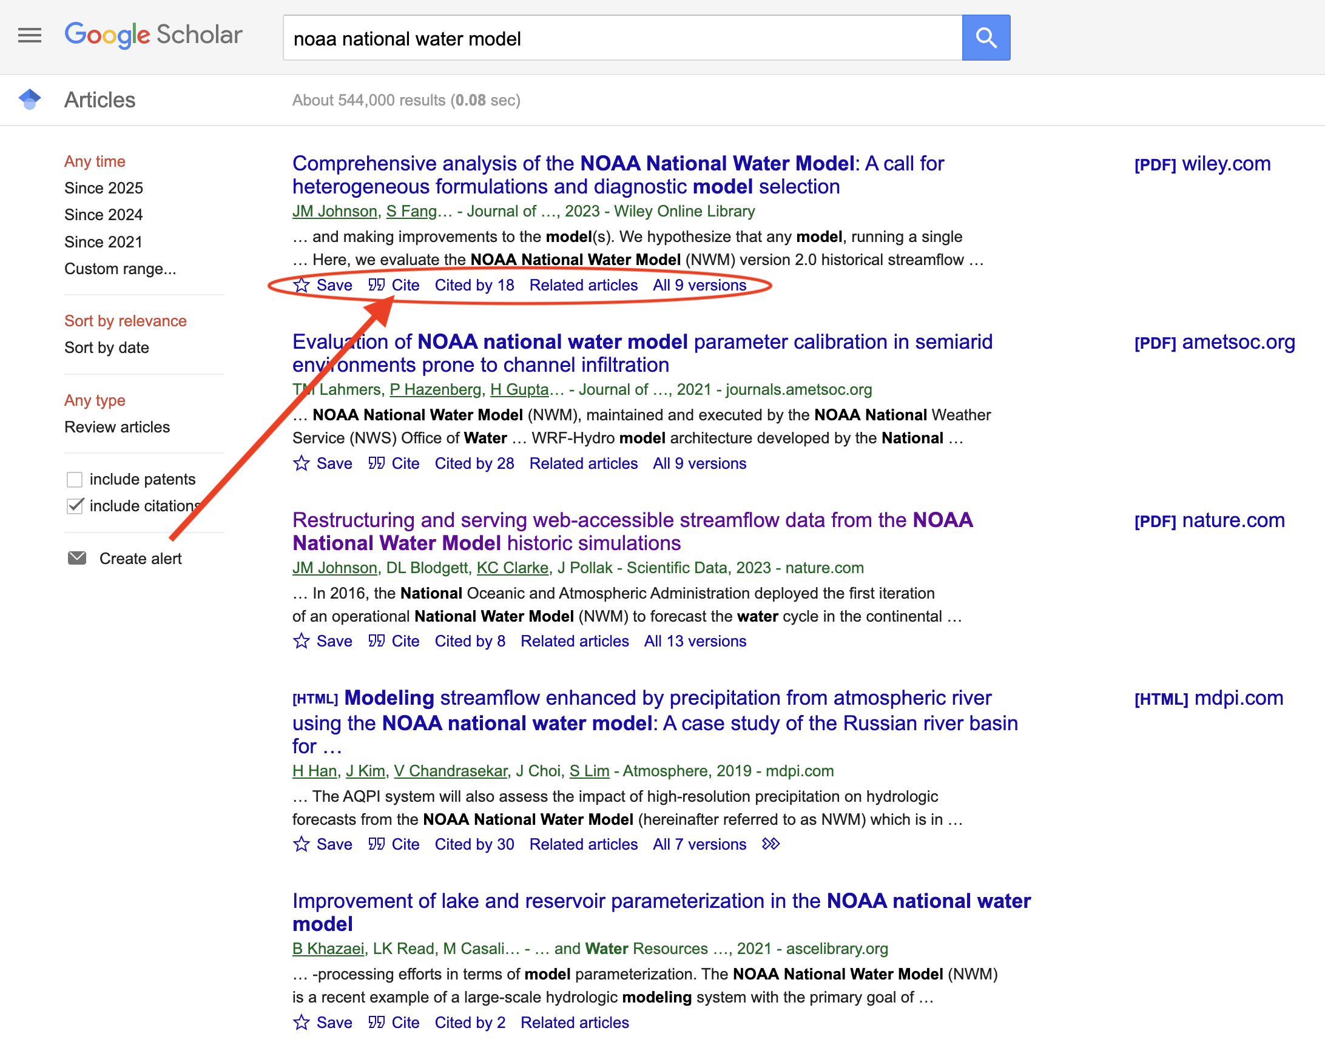Open the Custom range... option
The image size is (1325, 1048).
tap(120, 269)
